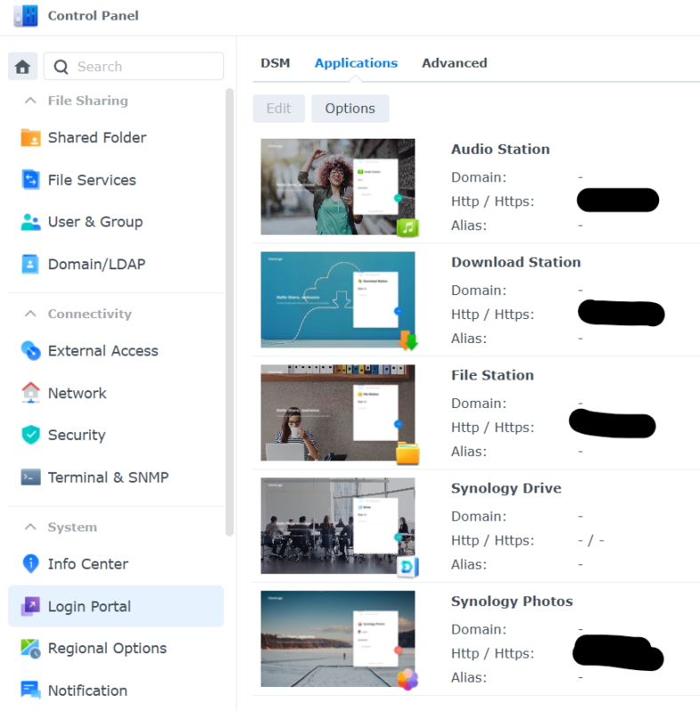This screenshot has height=711, width=700.
Task: Collapse the Connectivity section
Action: coord(30,314)
